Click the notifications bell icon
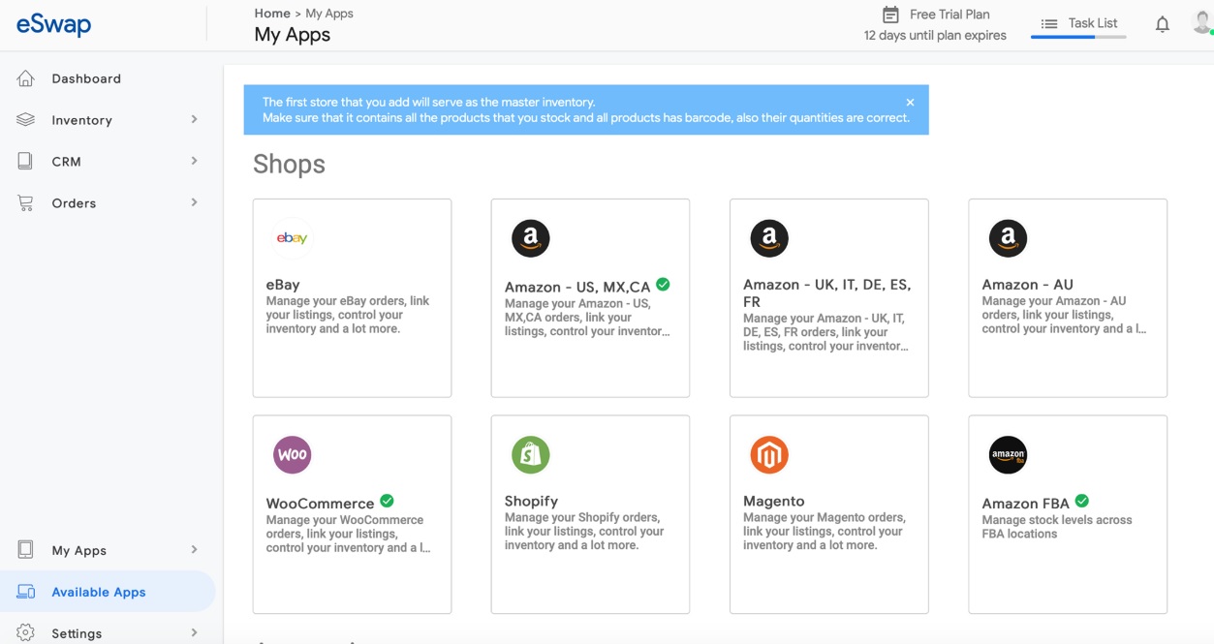 click(1162, 24)
